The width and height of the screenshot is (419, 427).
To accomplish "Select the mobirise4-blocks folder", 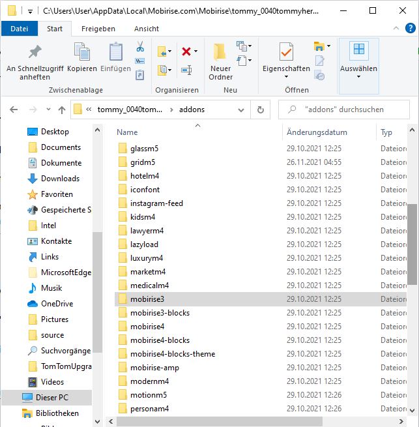I will click(x=160, y=340).
